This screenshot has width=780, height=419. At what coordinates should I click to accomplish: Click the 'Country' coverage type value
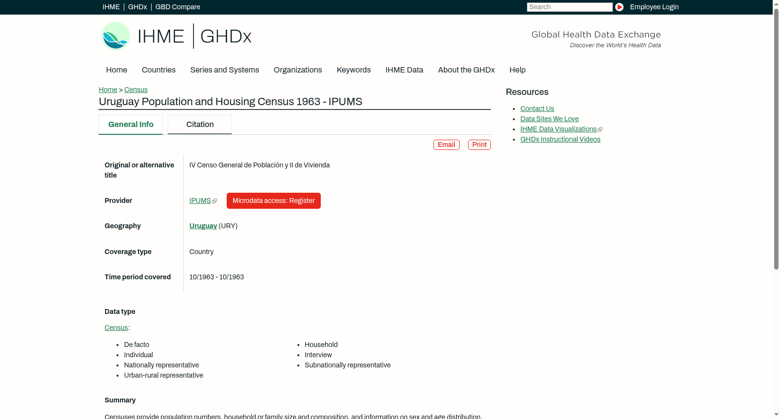[x=201, y=252]
